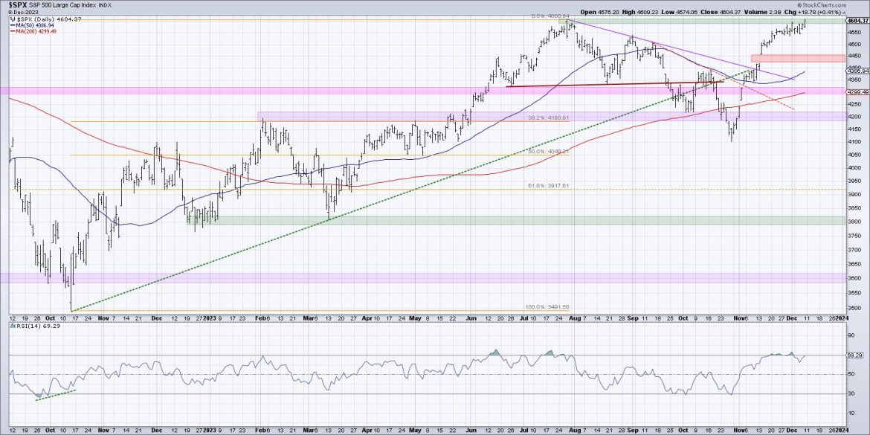Toggle visibility of the MA(50) overlay
The width and height of the screenshot is (870, 435).
click(33, 25)
